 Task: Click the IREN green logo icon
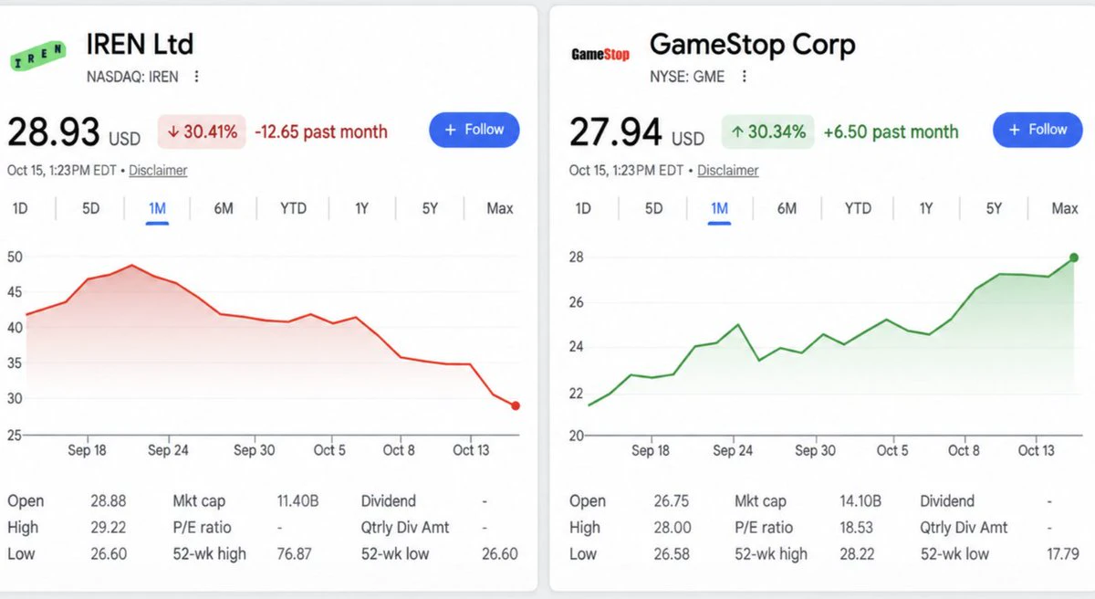pos(37,56)
